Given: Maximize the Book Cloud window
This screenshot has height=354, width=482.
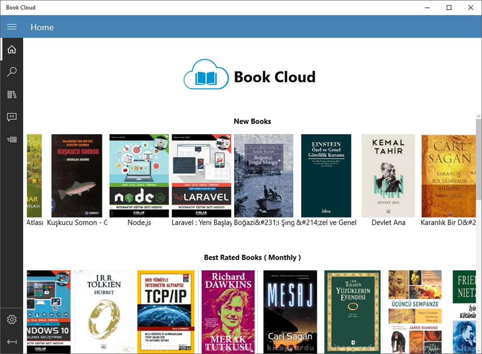Looking at the screenshot, I should click(449, 7).
